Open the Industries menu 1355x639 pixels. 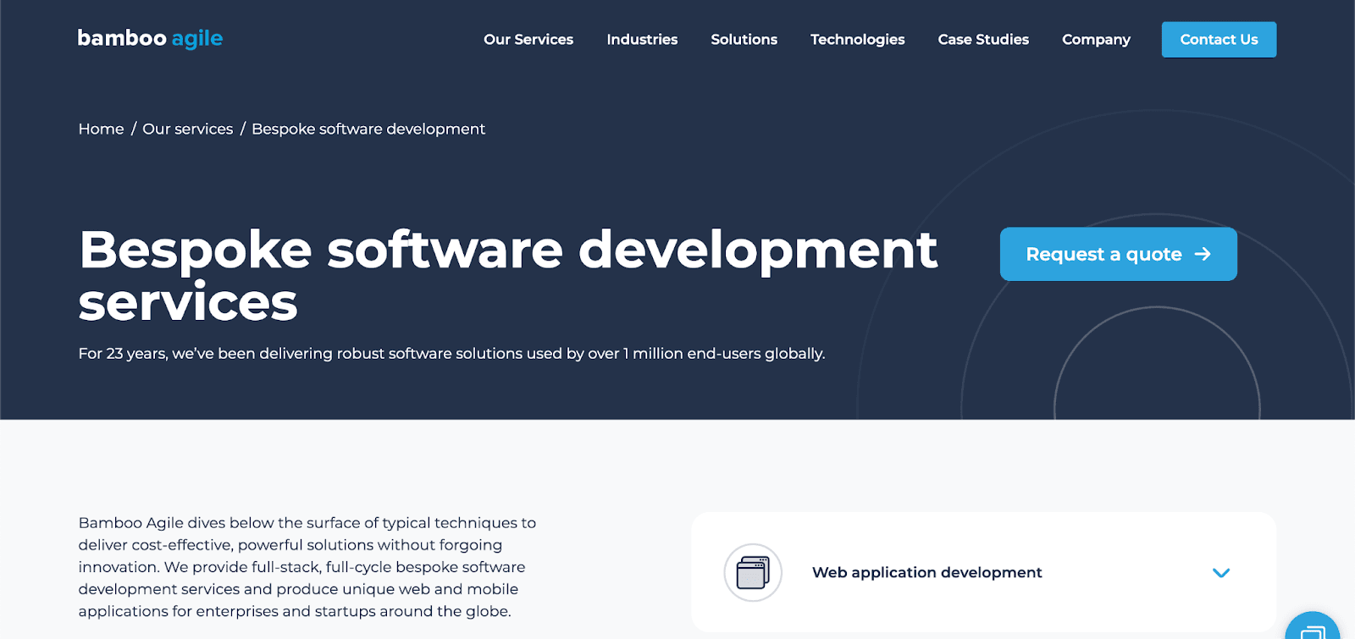tap(642, 39)
